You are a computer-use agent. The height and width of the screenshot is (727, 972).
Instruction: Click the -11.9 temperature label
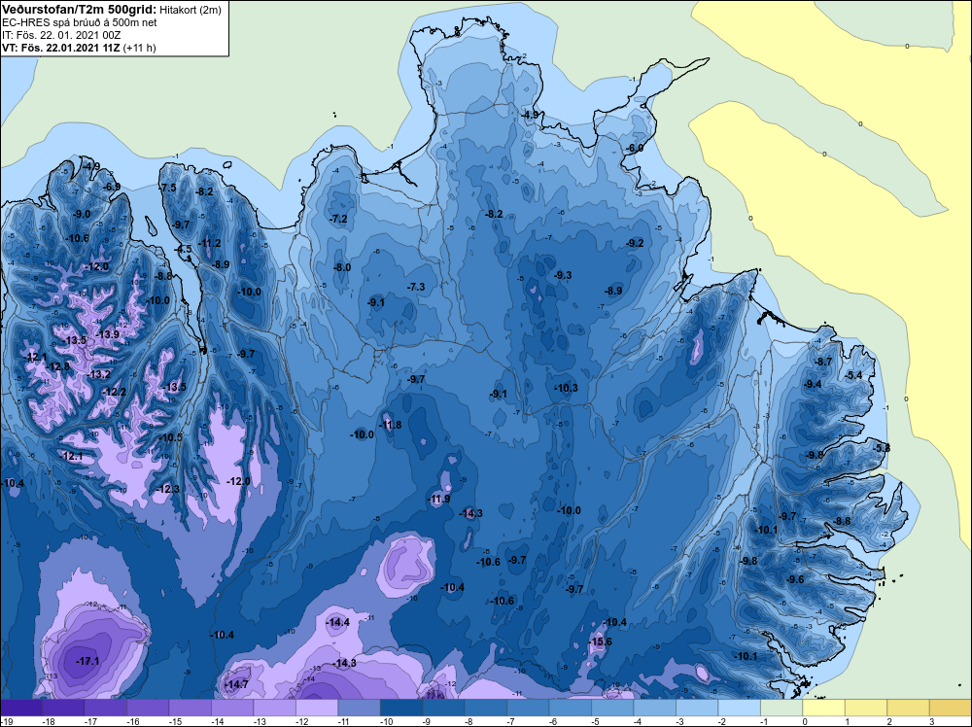[439, 499]
